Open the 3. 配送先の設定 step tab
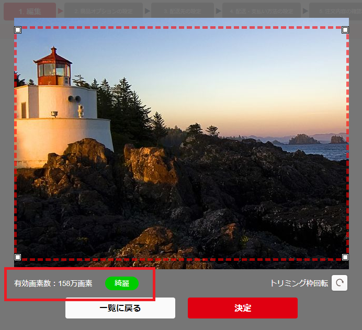Screen dimensions: 362x330 [x=183, y=11]
